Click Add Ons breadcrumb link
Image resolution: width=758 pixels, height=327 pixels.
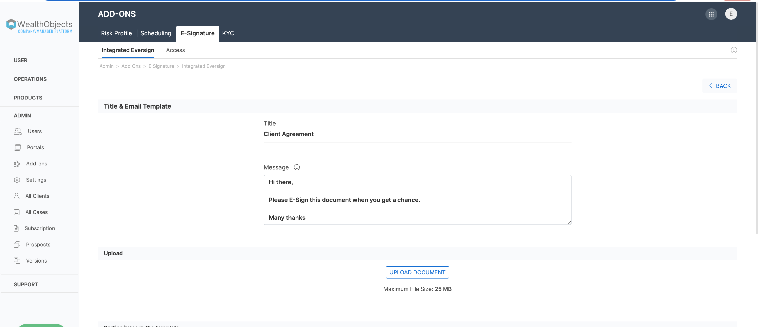(131, 66)
